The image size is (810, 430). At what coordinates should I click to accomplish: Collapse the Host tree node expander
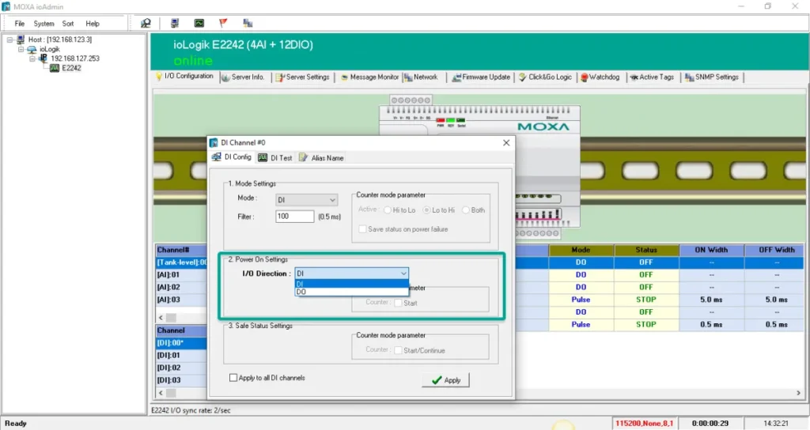click(9, 40)
